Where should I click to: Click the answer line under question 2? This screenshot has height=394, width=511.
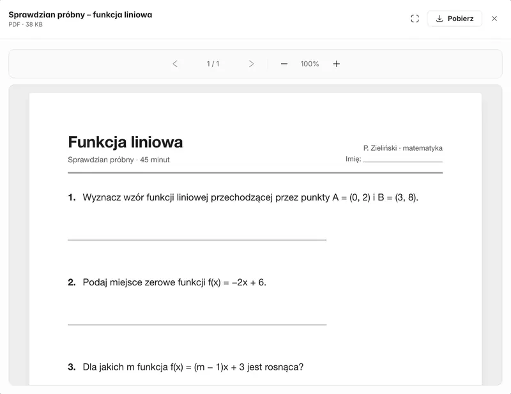pos(197,324)
